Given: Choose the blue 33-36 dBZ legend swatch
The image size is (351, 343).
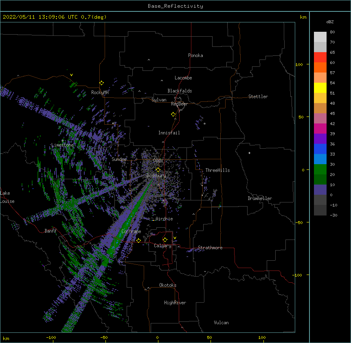Looking at the screenshot, I should pos(320,149).
